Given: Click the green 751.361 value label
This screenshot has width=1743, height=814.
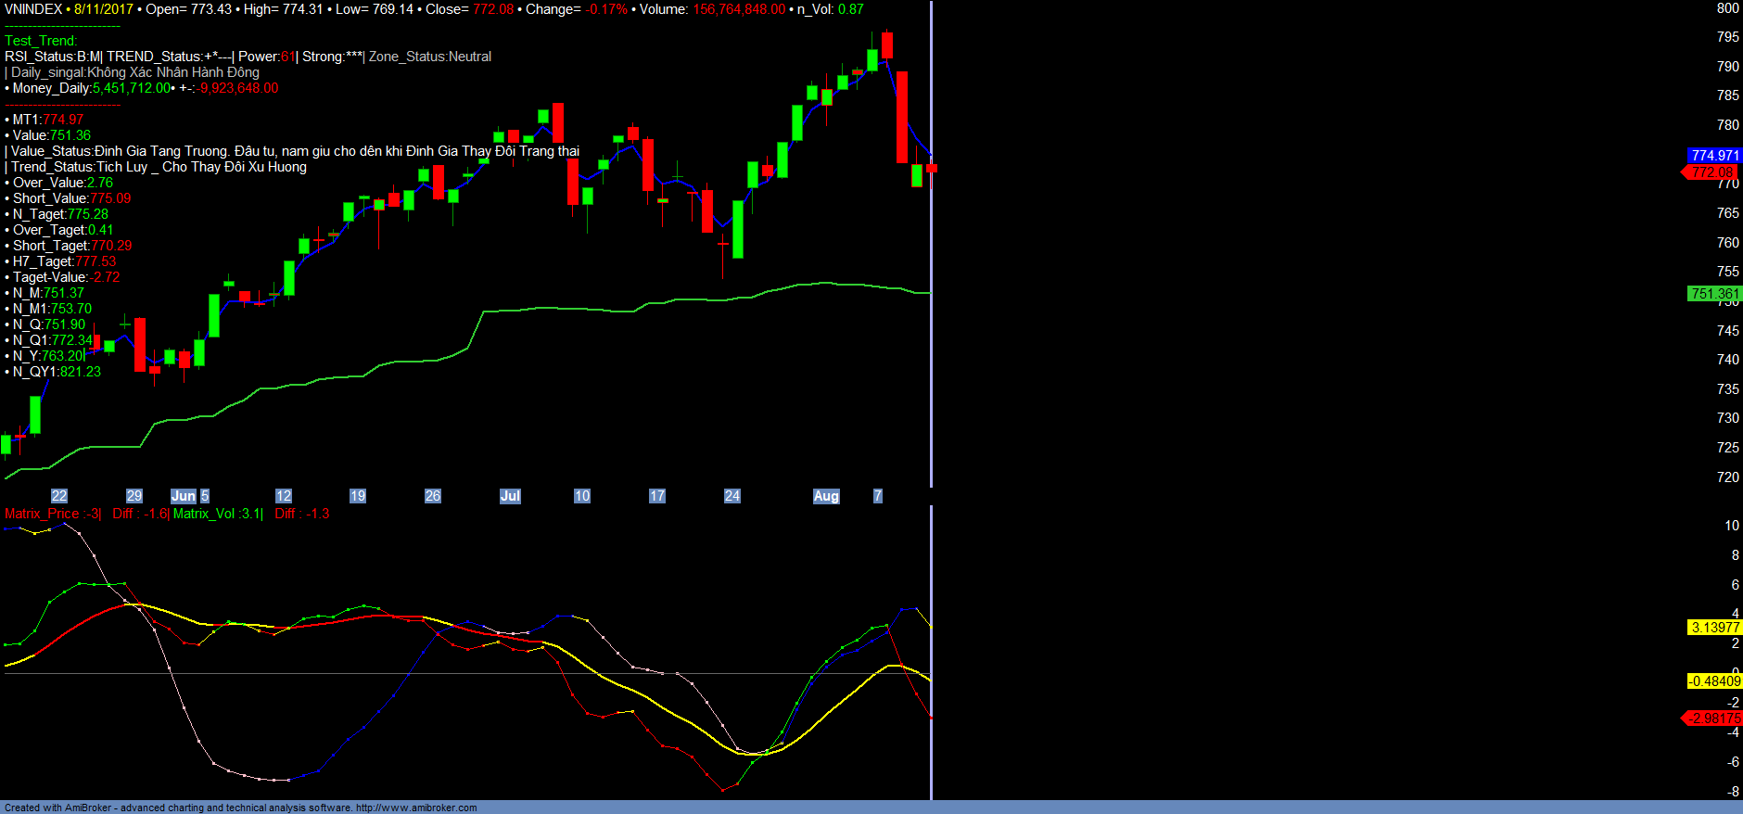Looking at the screenshot, I should 1714,294.
